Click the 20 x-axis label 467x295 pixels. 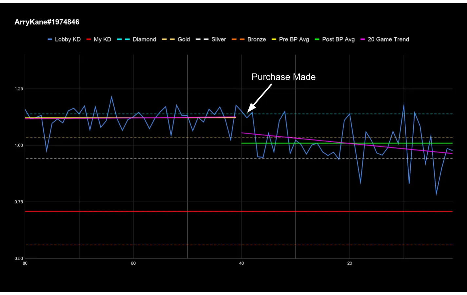pos(350,263)
